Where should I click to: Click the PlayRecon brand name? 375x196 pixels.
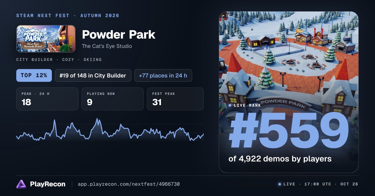tap(48, 184)
